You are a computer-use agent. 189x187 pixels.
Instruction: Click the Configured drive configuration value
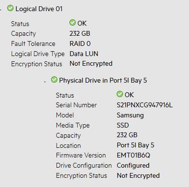point(133,166)
